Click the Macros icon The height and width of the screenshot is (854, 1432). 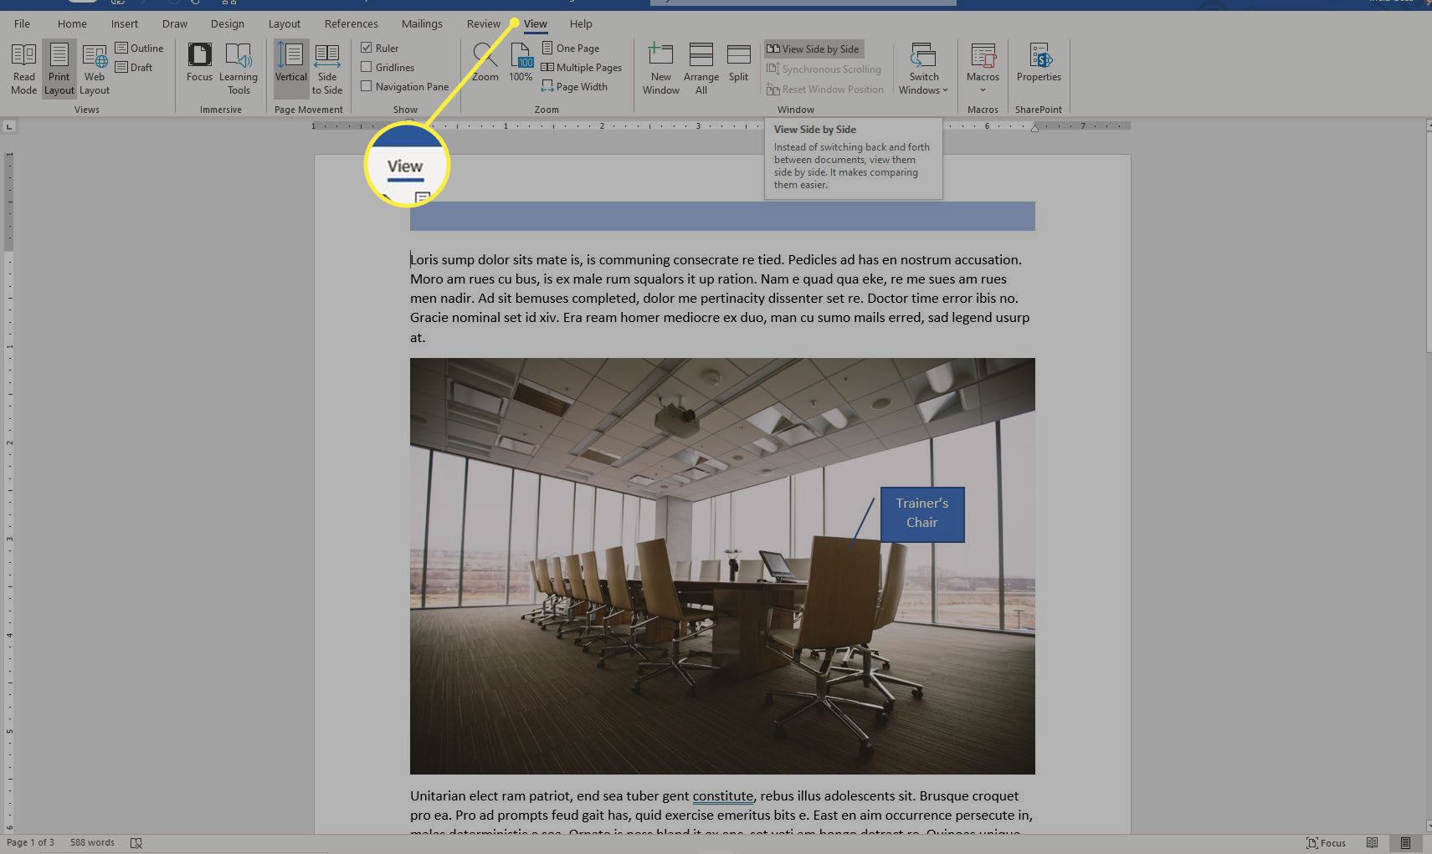pyautogui.click(x=983, y=57)
